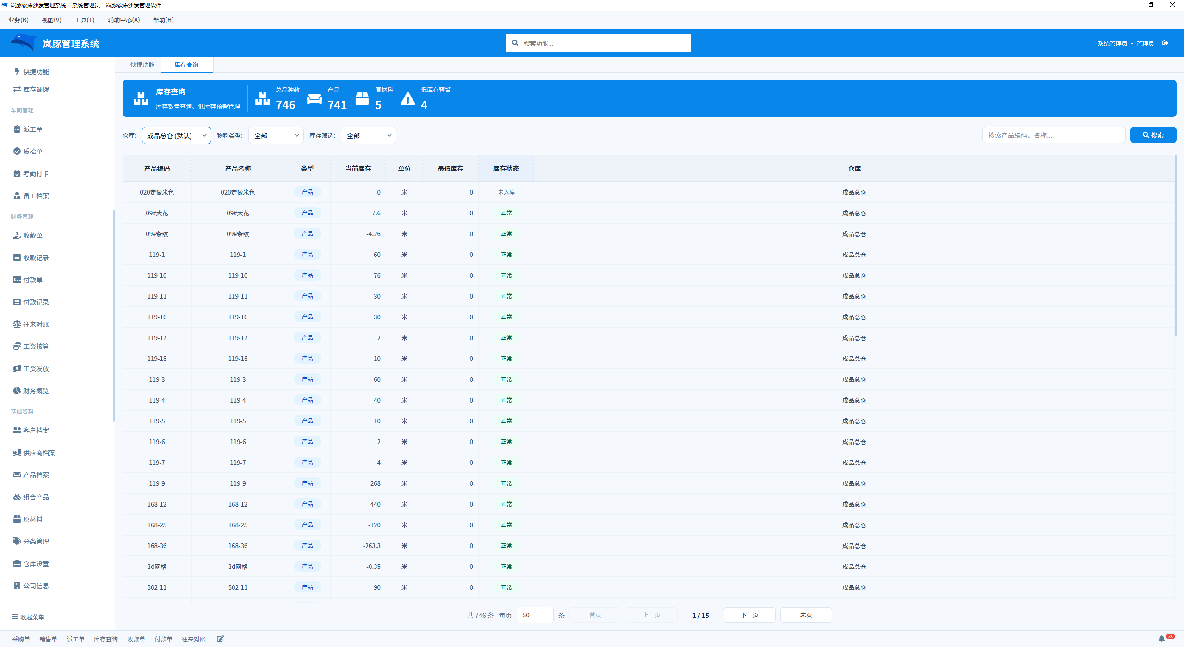The image size is (1184, 647).
Task: Click the low stock warning triangle icon
Action: [407, 99]
